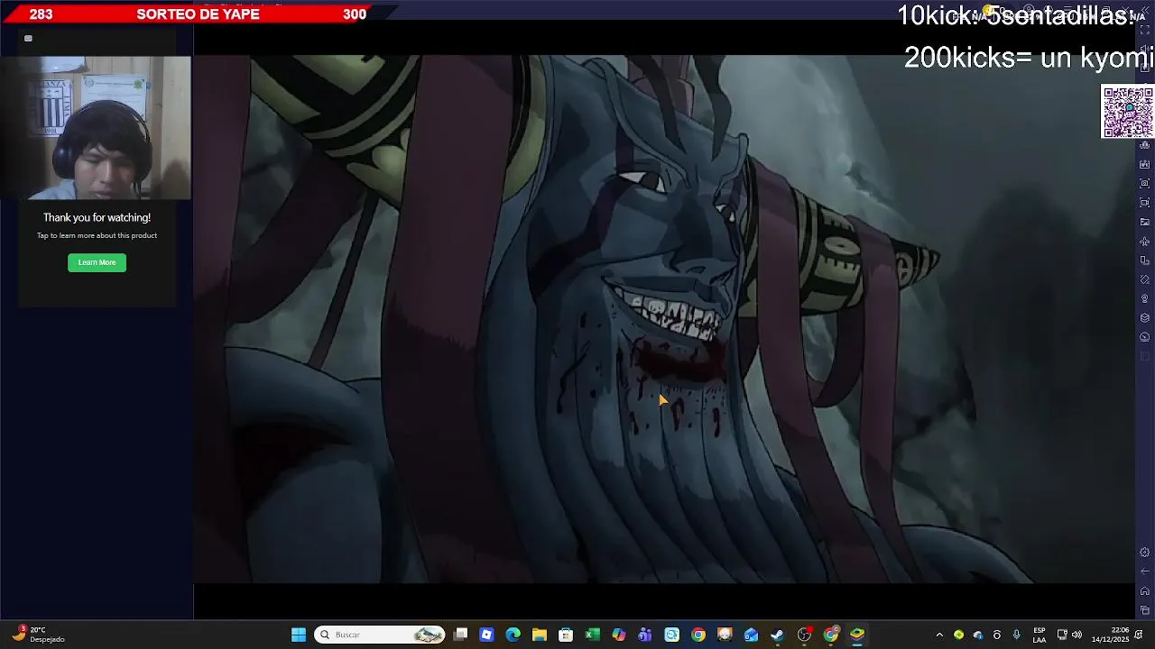Launch Microsoft Edge from the taskbar
Image resolution: width=1155 pixels, height=649 pixels.
513,635
